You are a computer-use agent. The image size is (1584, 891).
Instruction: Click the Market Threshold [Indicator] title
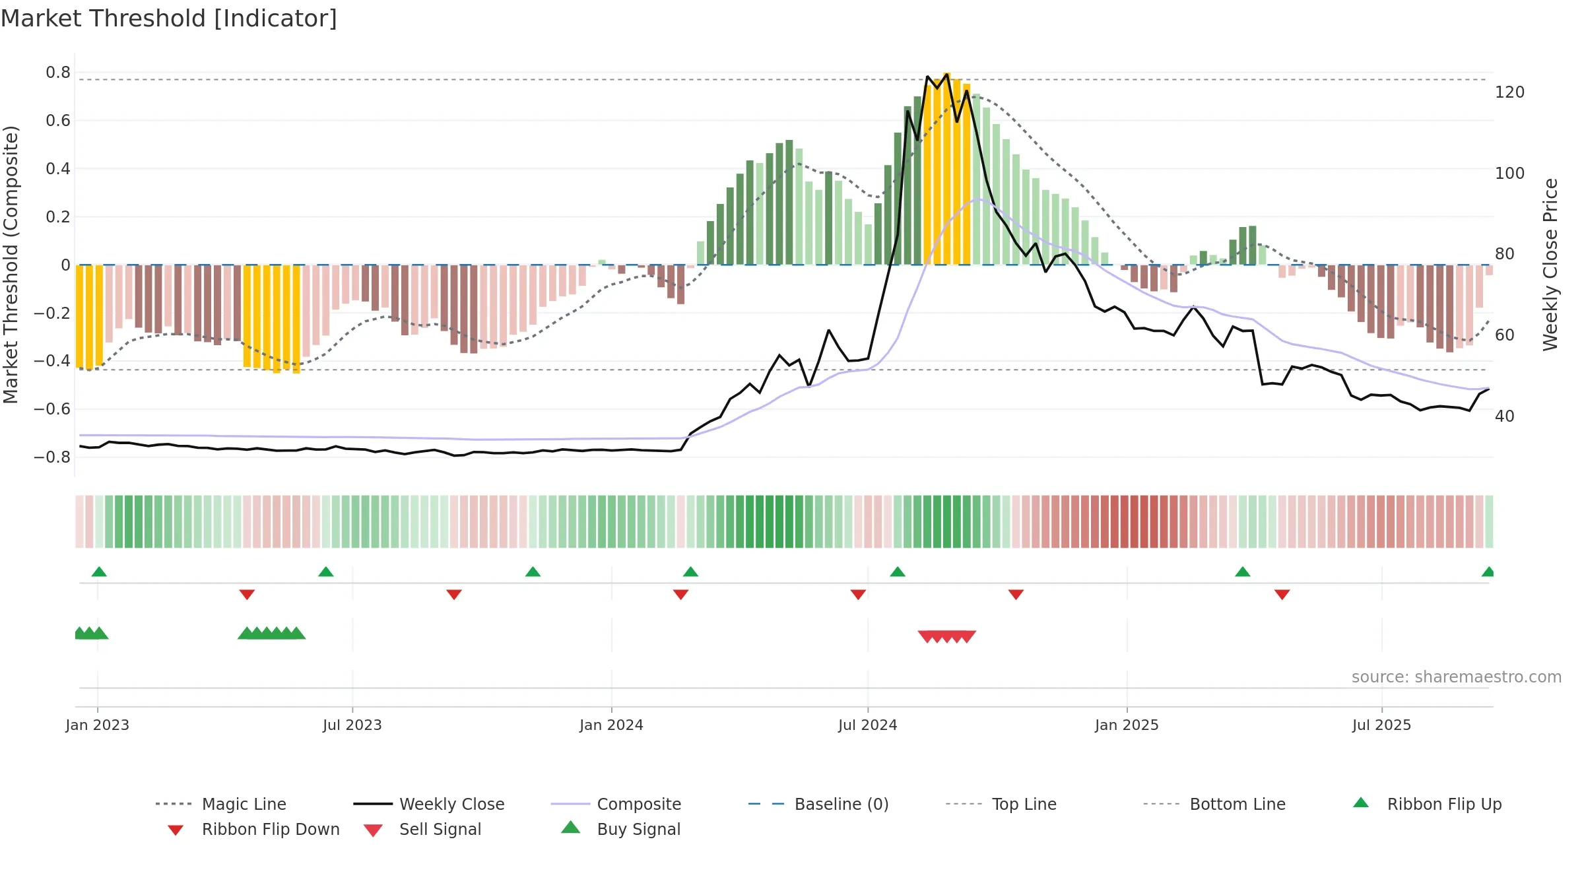(169, 18)
